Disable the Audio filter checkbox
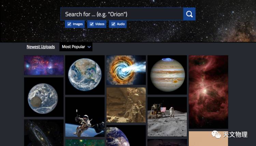This screenshot has width=256, height=146. [x=113, y=24]
